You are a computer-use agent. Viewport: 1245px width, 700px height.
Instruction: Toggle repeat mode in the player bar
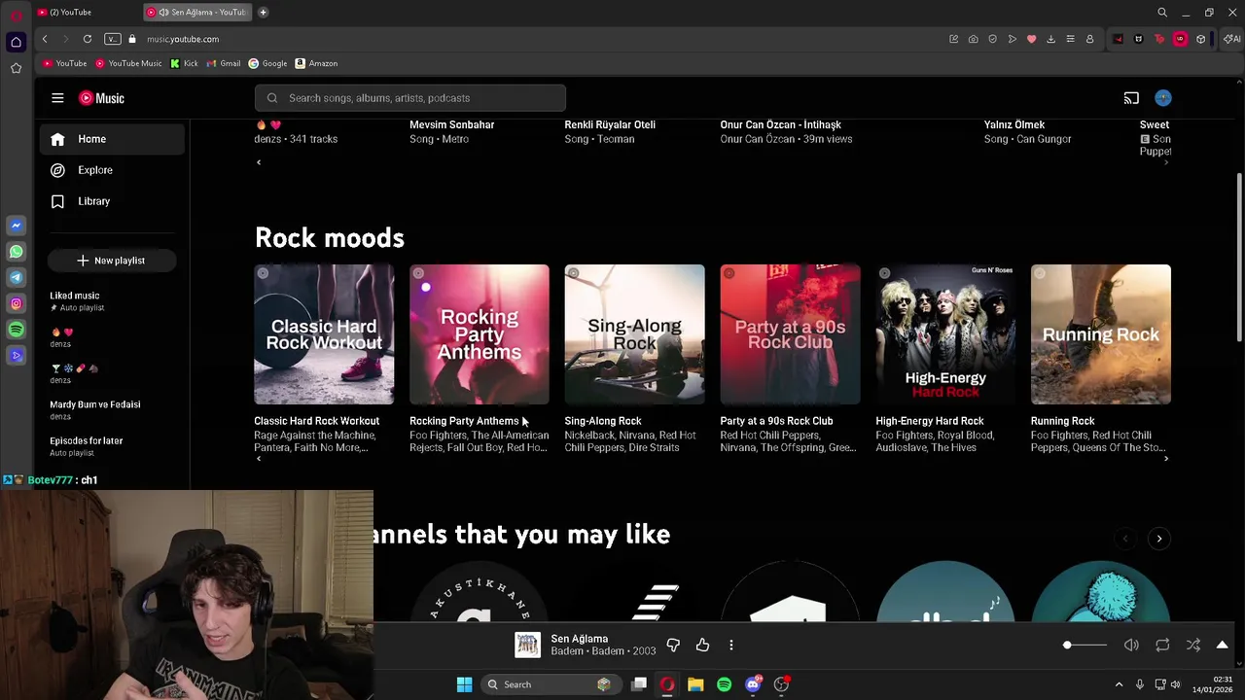[x=1162, y=645]
